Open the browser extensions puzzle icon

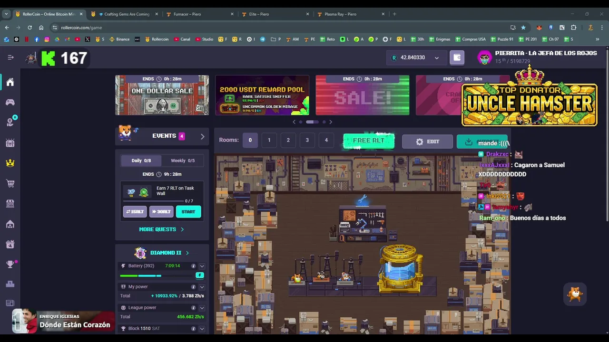(573, 28)
